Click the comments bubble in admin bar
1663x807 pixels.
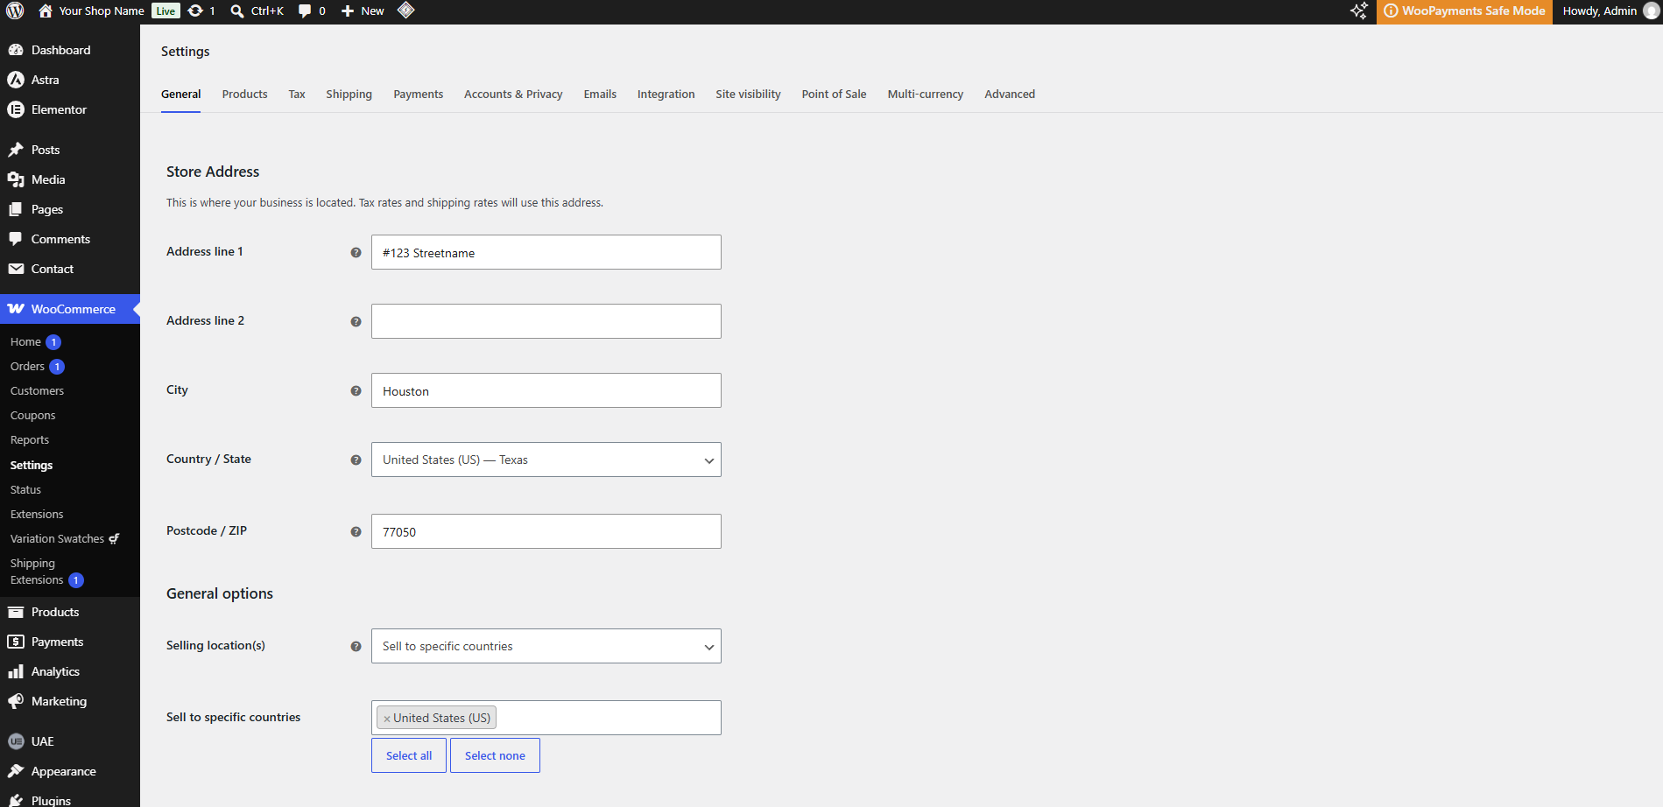click(x=312, y=11)
